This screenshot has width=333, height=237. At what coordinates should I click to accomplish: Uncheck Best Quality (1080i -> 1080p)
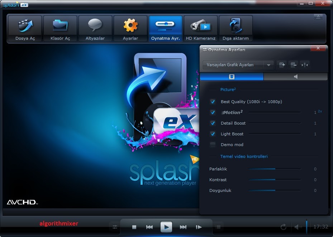coord(213,102)
